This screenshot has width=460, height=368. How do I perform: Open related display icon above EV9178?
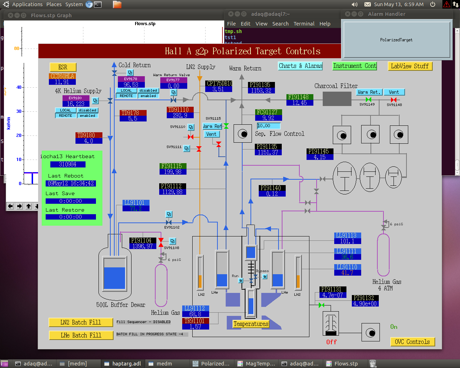coord(130,73)
